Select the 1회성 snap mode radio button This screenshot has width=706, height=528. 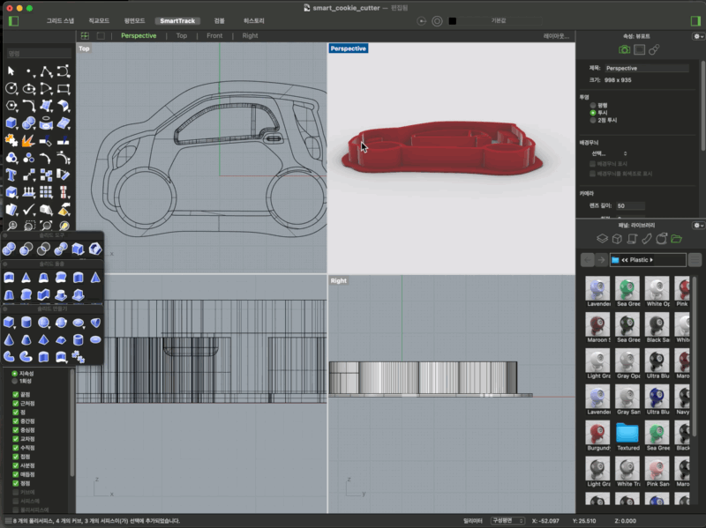point(14,380)
